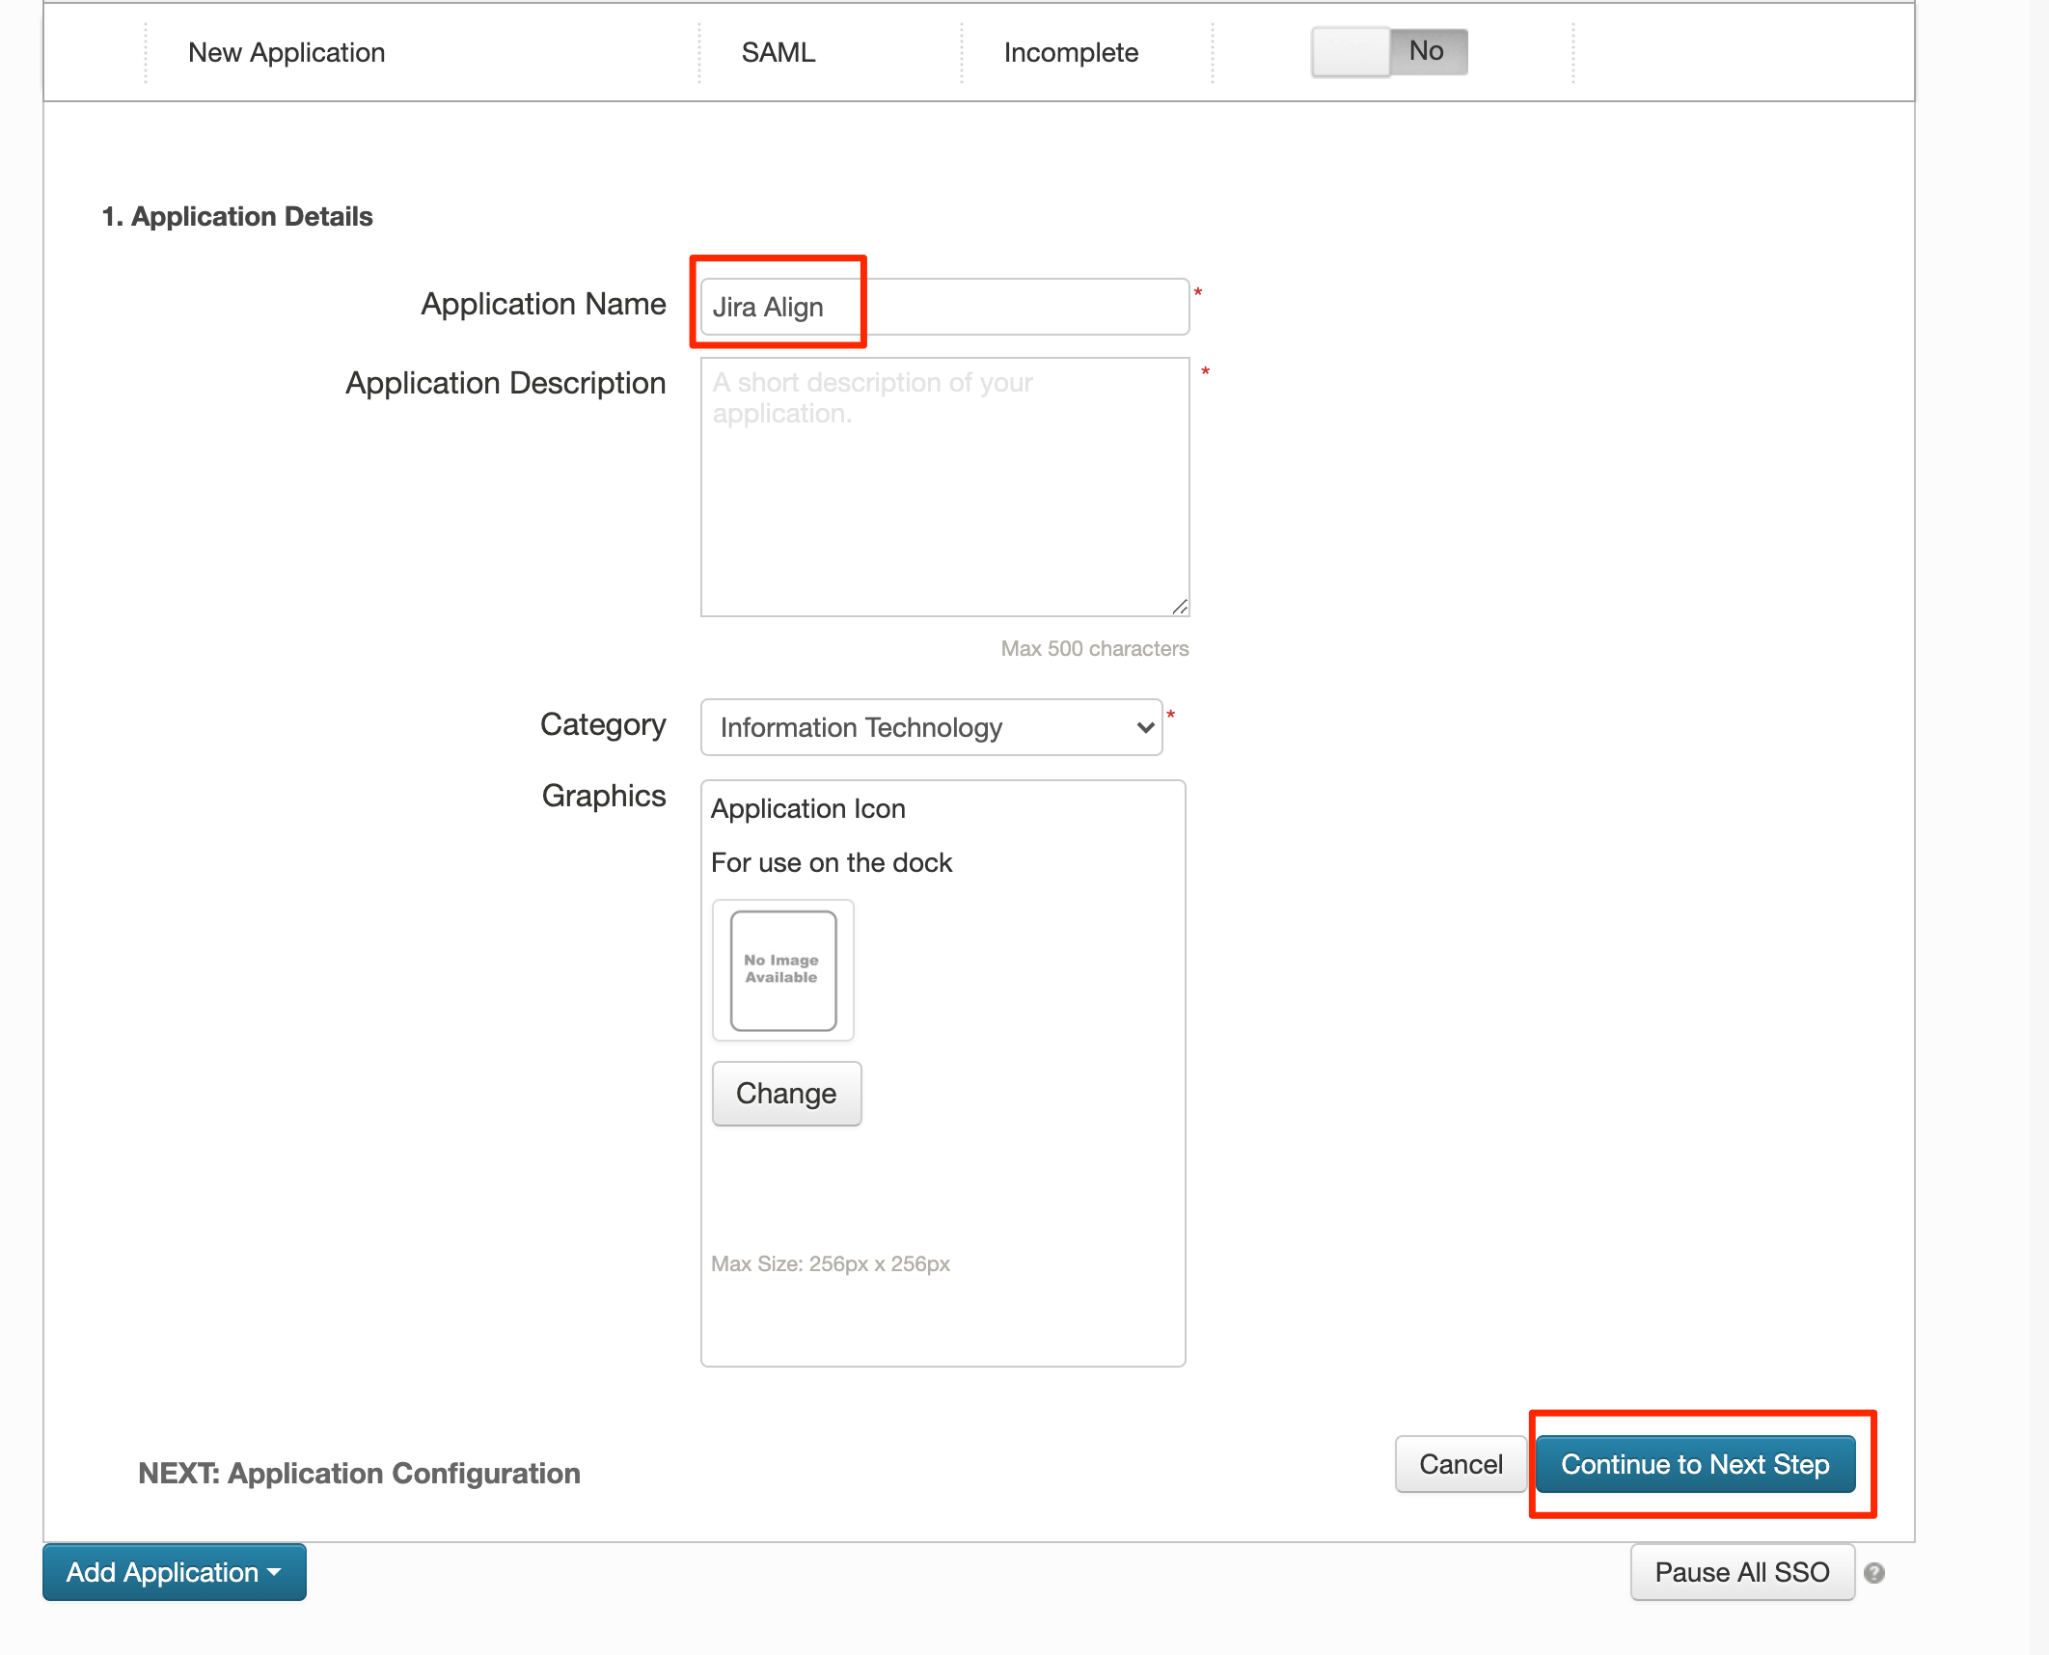Click the Pause All SSO button
This screenshot has width=2049, height=1655.
click(x=1742, y=1572)
